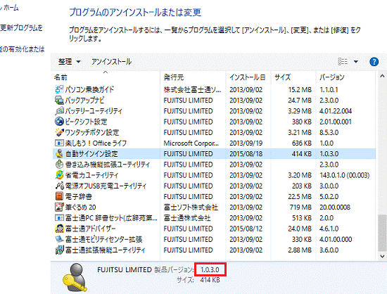Image resolution: width=387 pixels, height=294 pixels.
Task: Open help with the blue question mark icon
Action: [x=374, y=61]
